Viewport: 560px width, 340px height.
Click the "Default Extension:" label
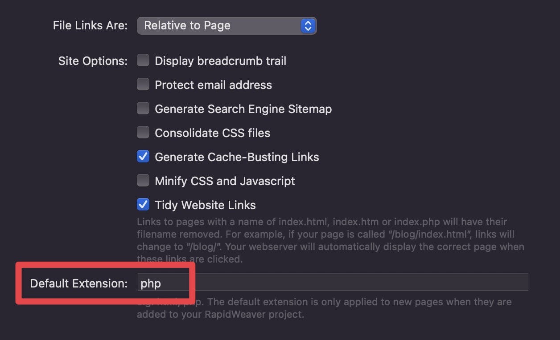click(78, 283)
